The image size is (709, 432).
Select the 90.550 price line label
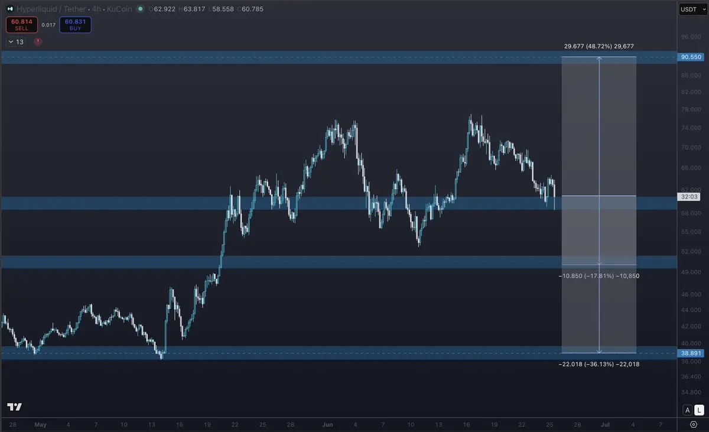point(691,57)
